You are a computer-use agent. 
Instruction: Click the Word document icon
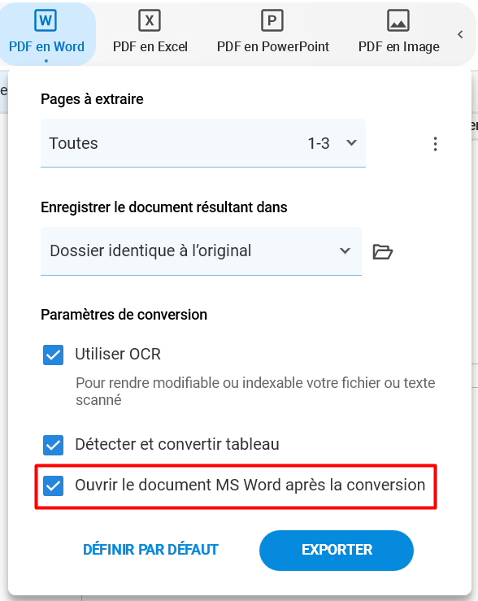click(46, 20)
